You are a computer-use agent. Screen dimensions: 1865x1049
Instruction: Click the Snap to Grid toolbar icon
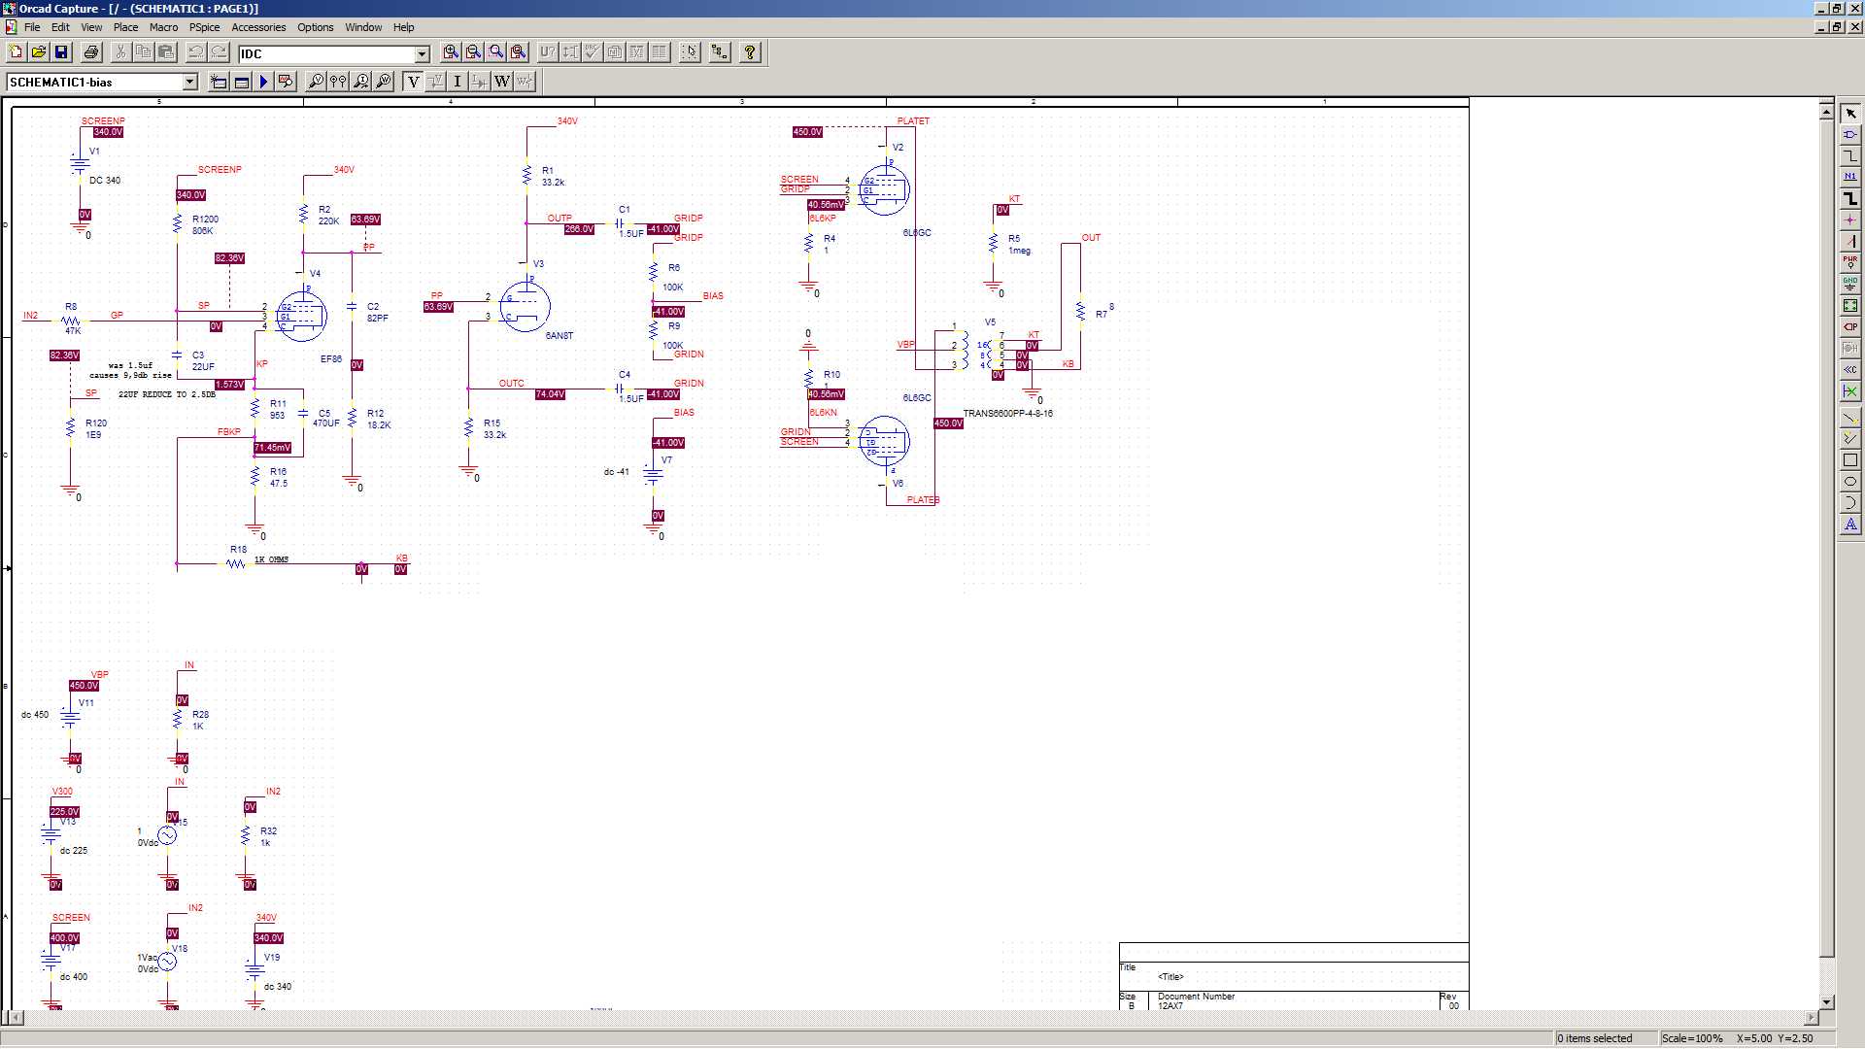click(690, 52)
